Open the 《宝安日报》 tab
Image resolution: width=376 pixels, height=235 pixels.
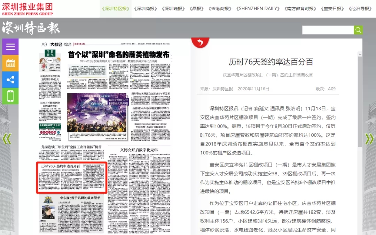332,9
